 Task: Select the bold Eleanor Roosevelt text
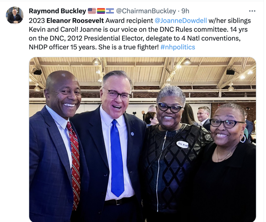pyautogui.click(x=75, y=21)
